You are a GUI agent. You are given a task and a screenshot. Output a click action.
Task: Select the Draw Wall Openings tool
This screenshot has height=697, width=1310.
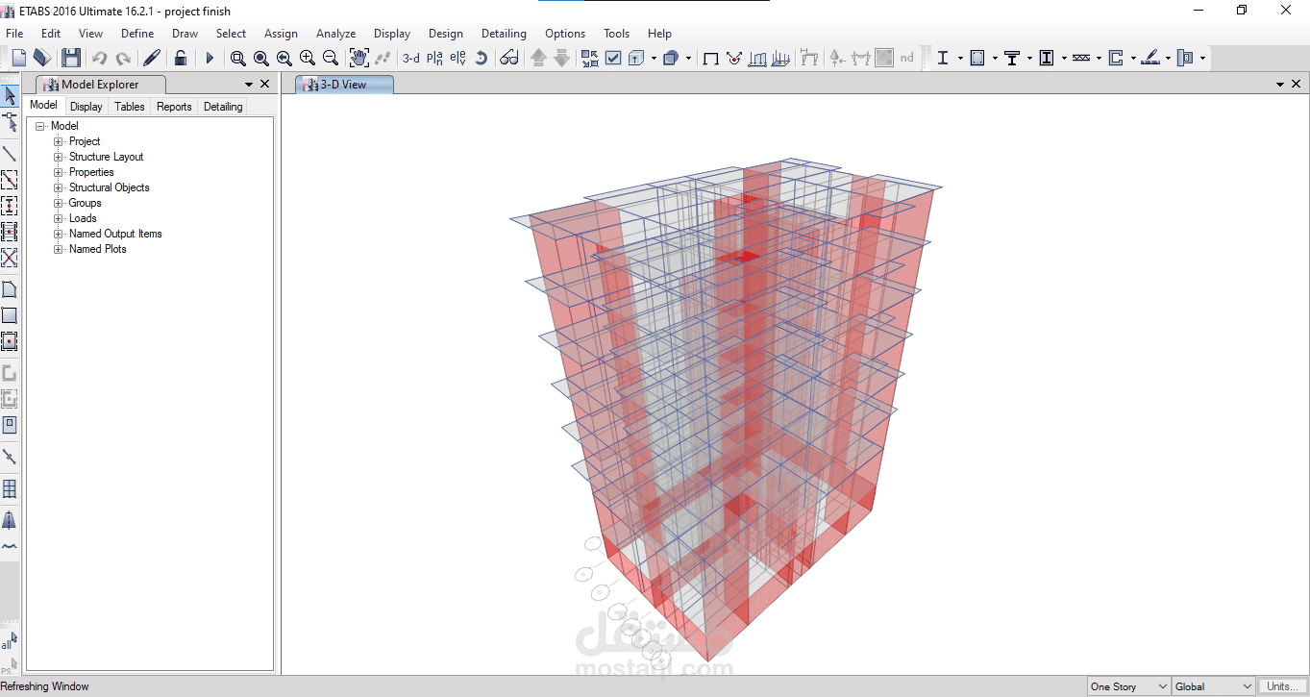coord(10,424)
